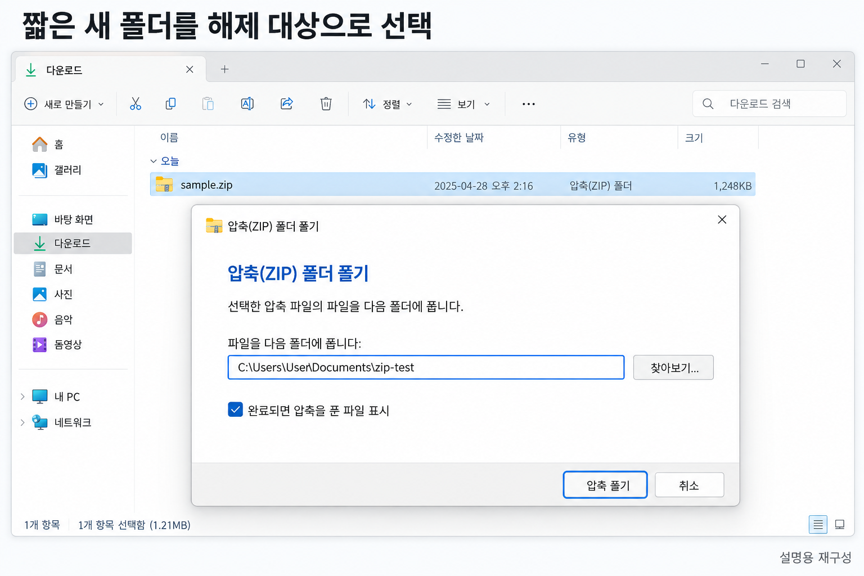Open the 새로 만들기 menu
864x576 pixels.
[x=64, y=104]
